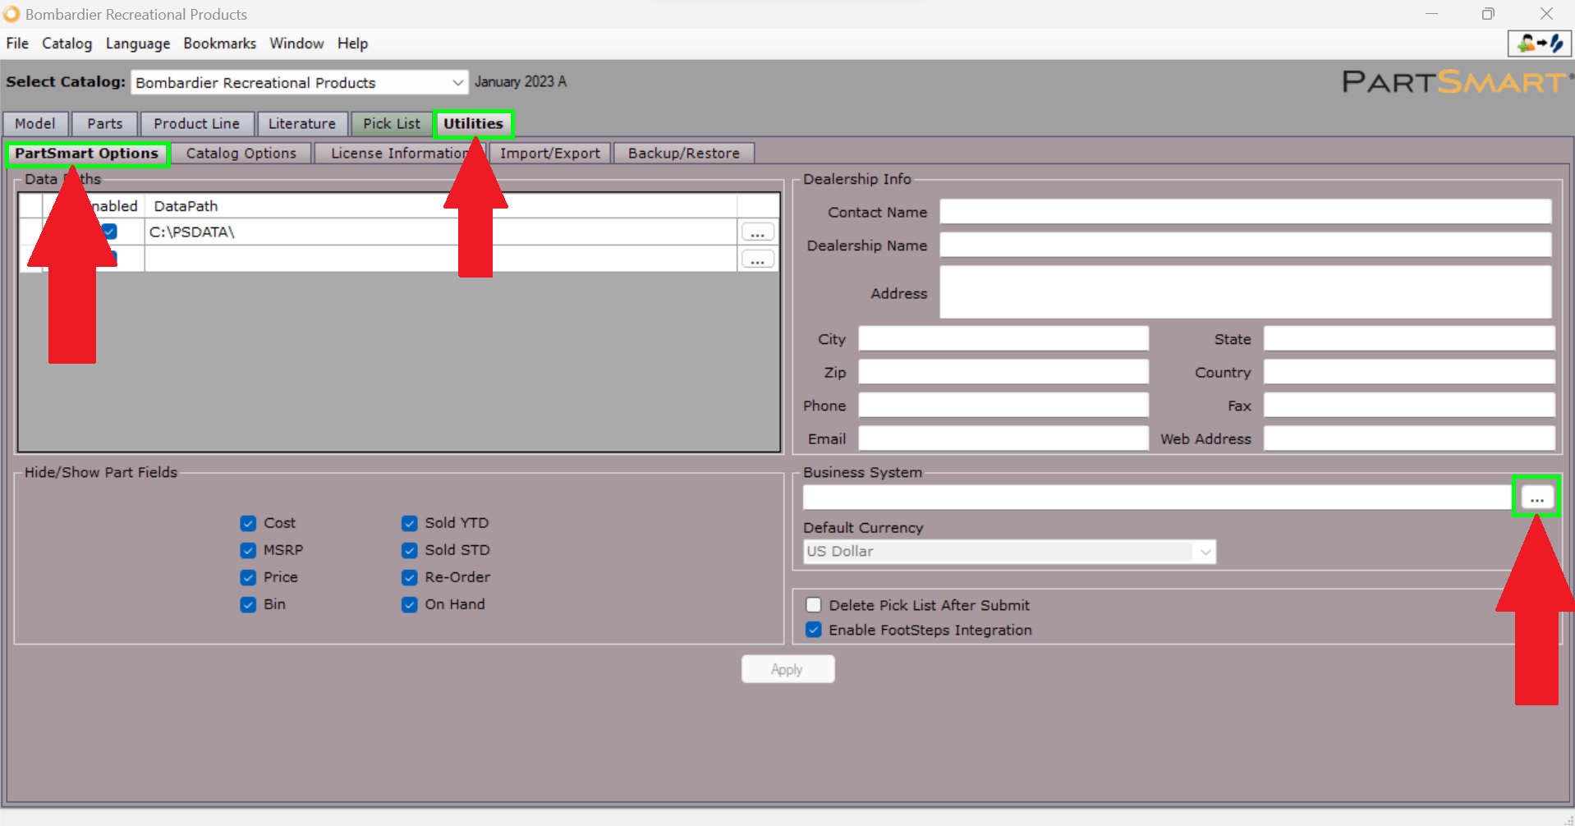Click the City input field

click(1003, 338)
